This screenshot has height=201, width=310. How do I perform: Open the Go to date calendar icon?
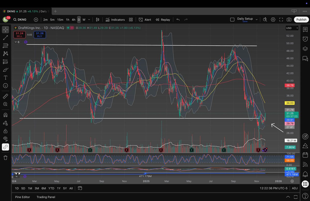(x=80, y=188)
